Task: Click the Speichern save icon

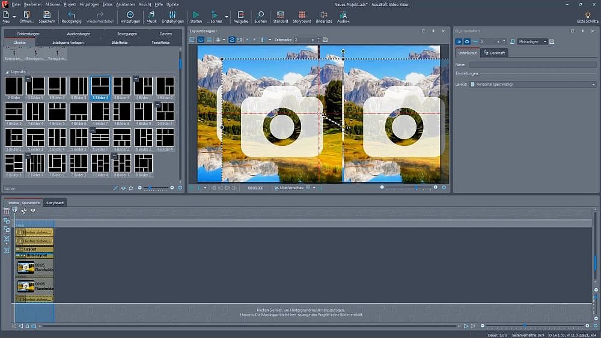Action: tap(47, 14)
